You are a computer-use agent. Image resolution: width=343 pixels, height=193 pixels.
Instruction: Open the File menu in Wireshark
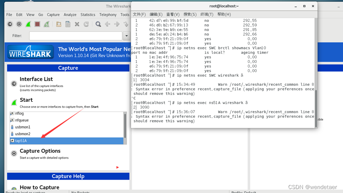pyautogui.click(x=9, y=15)
